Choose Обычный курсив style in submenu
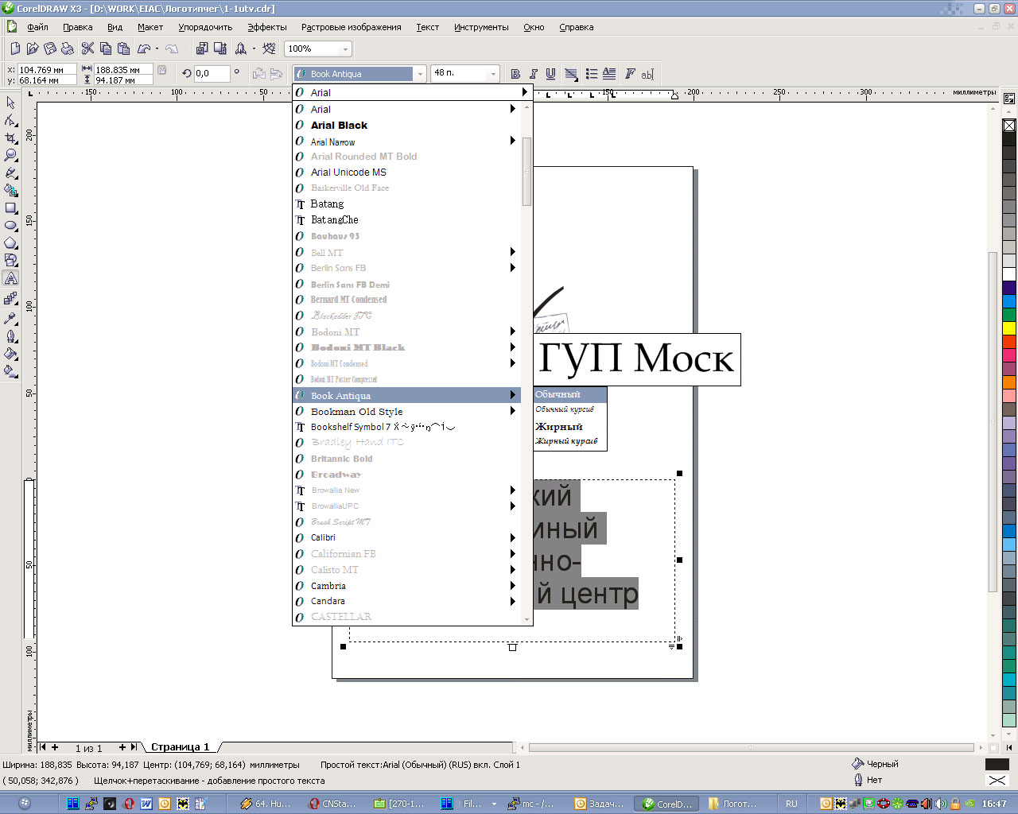The height and width of the screenshot is (814, 1018). pos(570,409)
